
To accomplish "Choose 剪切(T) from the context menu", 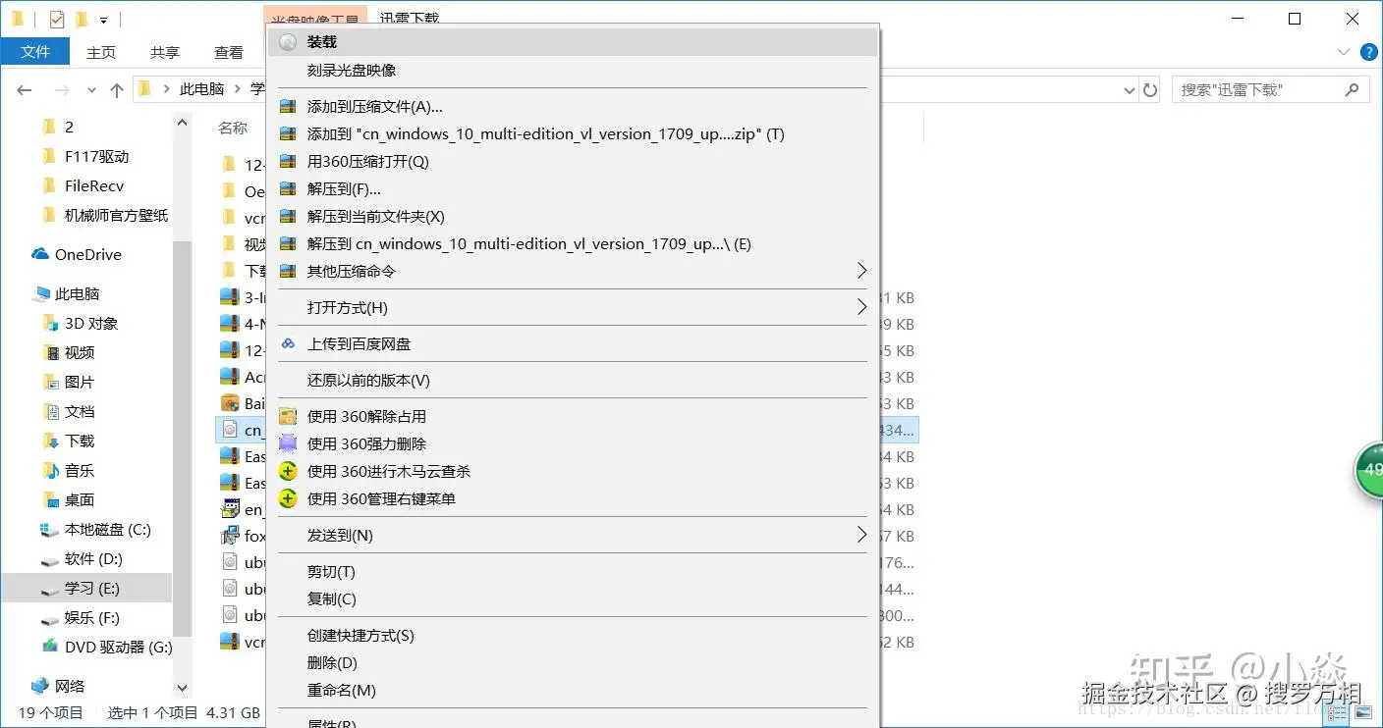I will coord(574,572).
